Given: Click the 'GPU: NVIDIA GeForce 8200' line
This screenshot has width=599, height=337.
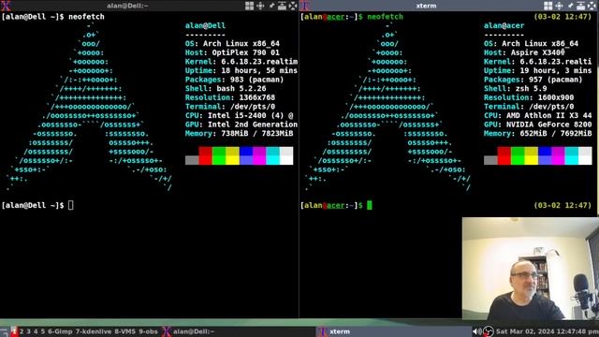Looking at the screenshot, I should coord(537,125).
